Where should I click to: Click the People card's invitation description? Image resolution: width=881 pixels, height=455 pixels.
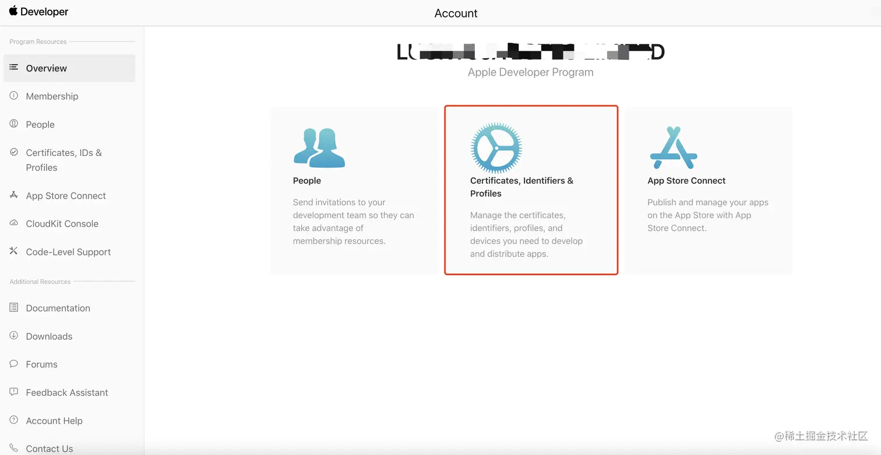click(x=354, y=222)
